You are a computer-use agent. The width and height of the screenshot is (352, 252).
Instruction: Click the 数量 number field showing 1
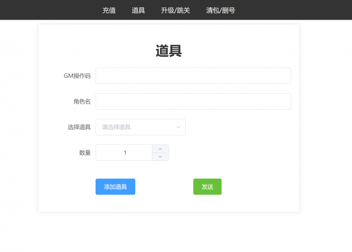(124, 153)
